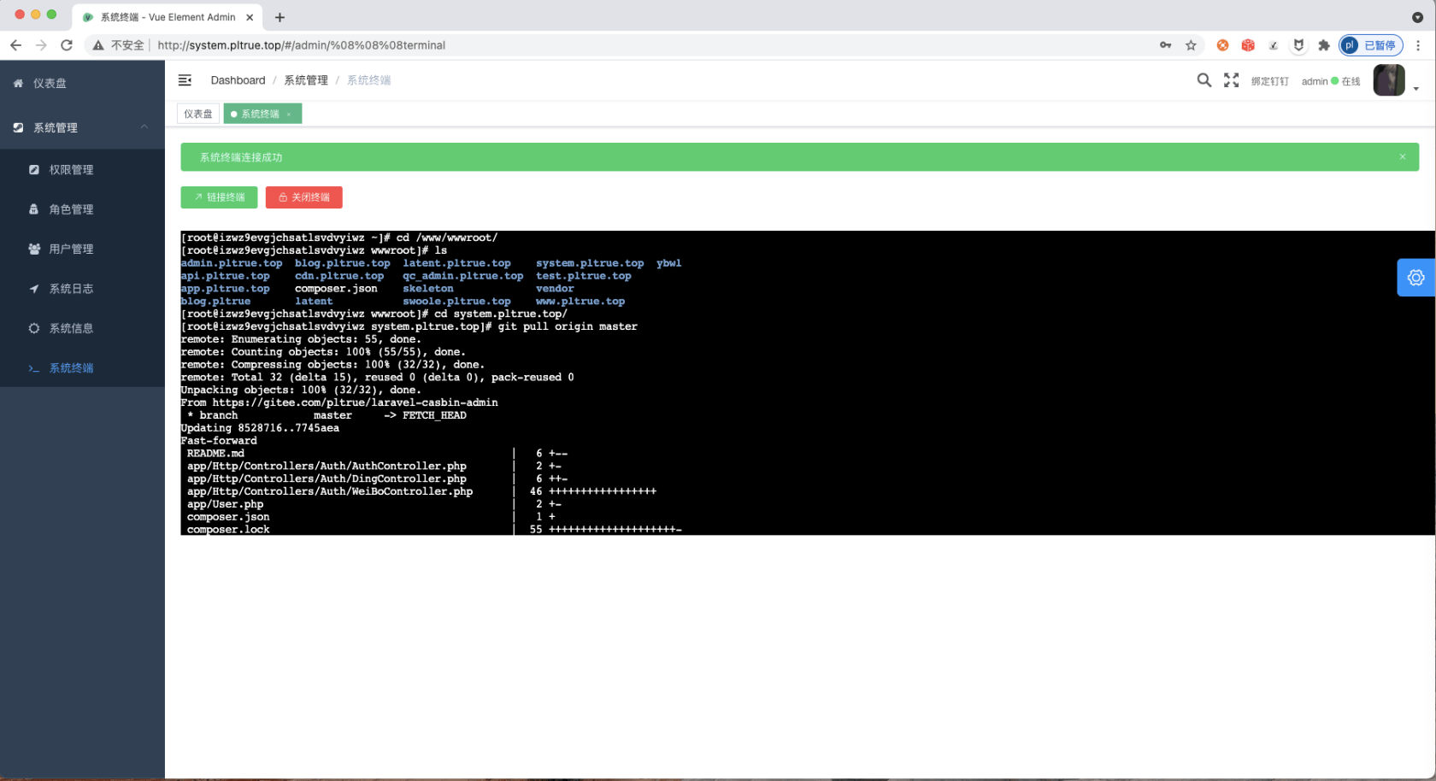Open the search icon in the header
Screen dimensions: 1436x781
(x=1204, y=79)
